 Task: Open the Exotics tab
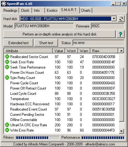click(x=52, y=10)
